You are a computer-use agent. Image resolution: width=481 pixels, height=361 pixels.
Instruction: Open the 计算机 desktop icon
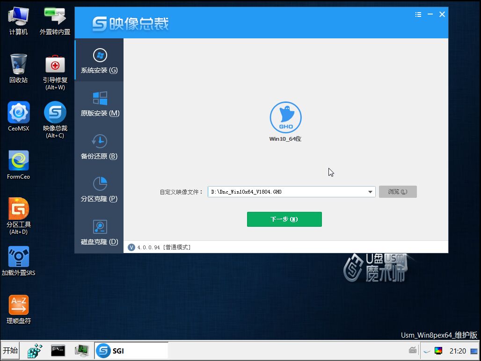click(18, 21)
